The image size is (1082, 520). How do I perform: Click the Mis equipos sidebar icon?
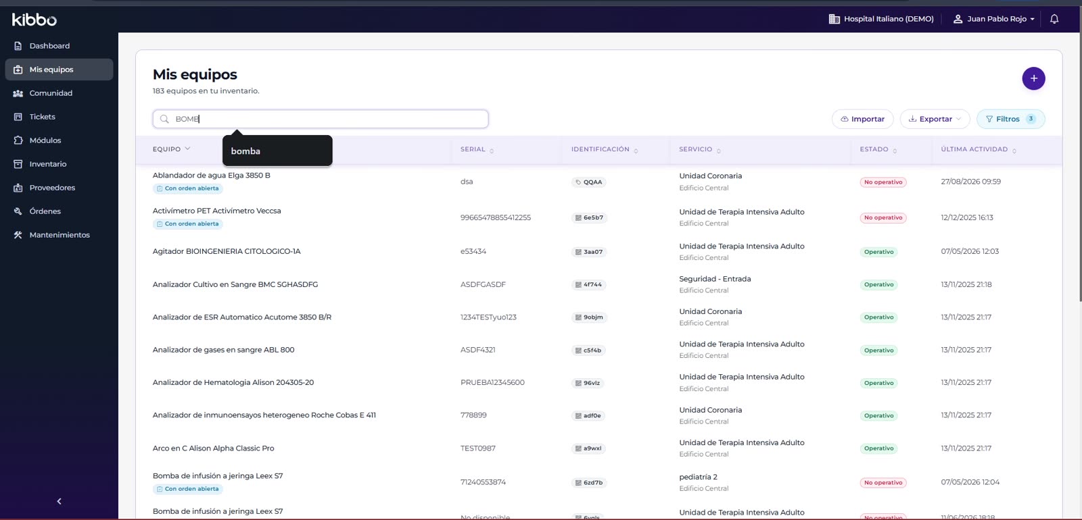[x=18, y=70]
